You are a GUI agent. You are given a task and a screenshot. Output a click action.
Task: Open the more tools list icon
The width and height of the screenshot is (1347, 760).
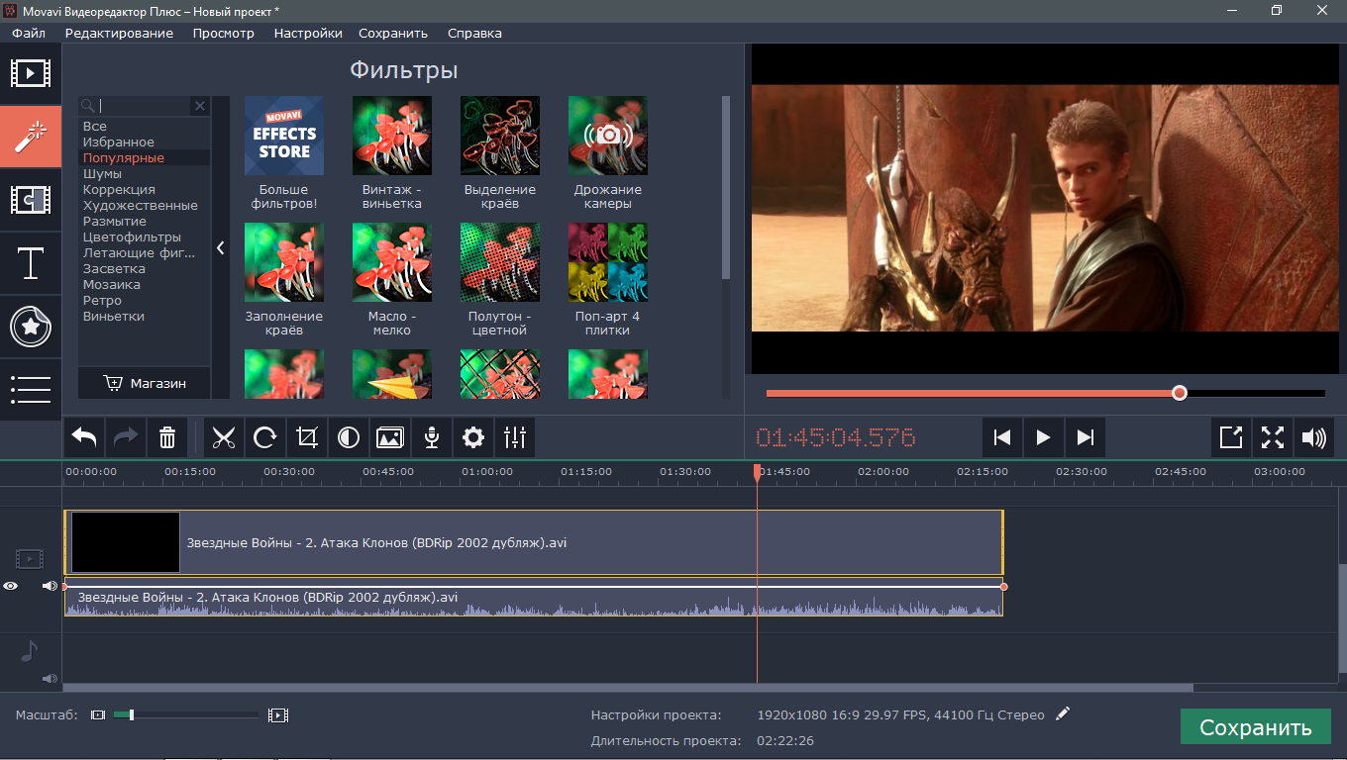pyautogui.click(x=31, y=390)
